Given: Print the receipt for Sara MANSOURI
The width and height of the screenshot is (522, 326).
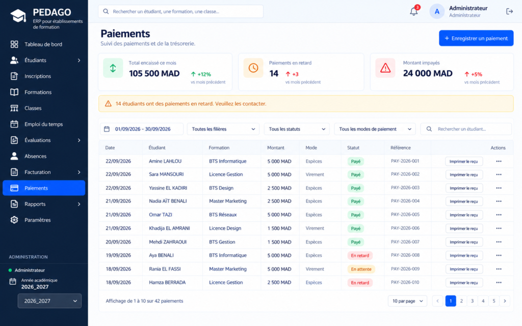Looking at the screenshot, I should click(x=464, y=174).
